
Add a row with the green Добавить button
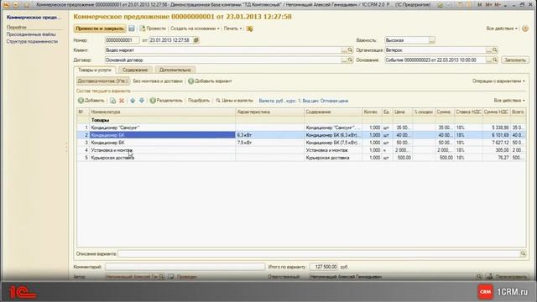(91, 101)
